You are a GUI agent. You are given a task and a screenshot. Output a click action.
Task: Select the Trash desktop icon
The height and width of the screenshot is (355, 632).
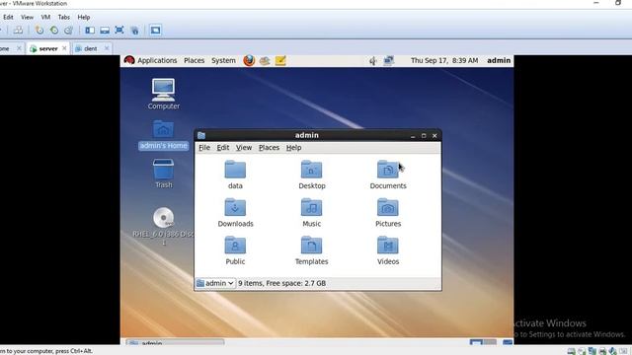point(163,174)
